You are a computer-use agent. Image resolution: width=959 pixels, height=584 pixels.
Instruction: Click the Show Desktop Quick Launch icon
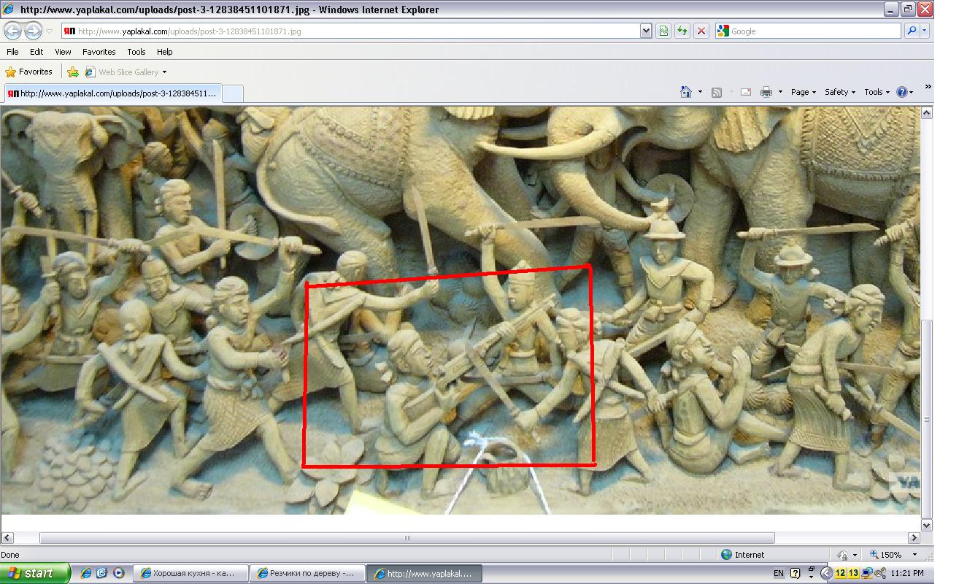point(102,574)
